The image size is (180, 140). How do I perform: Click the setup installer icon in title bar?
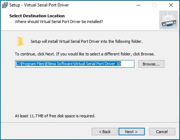pos(5,5)
